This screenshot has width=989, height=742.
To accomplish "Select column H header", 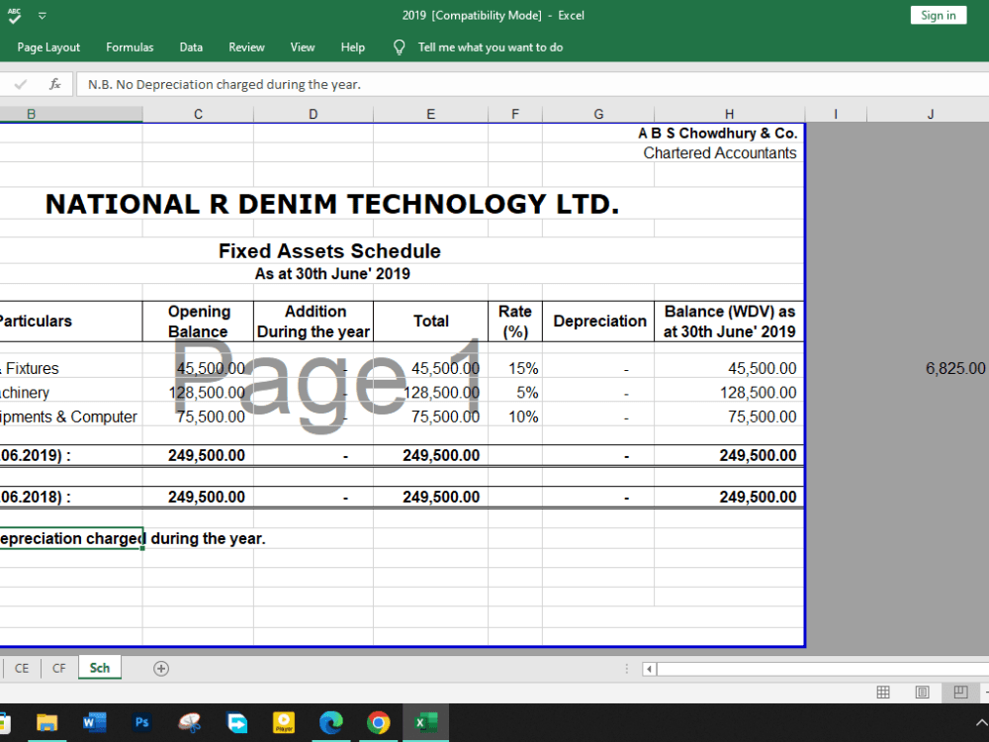I will (x=729, y=114).
